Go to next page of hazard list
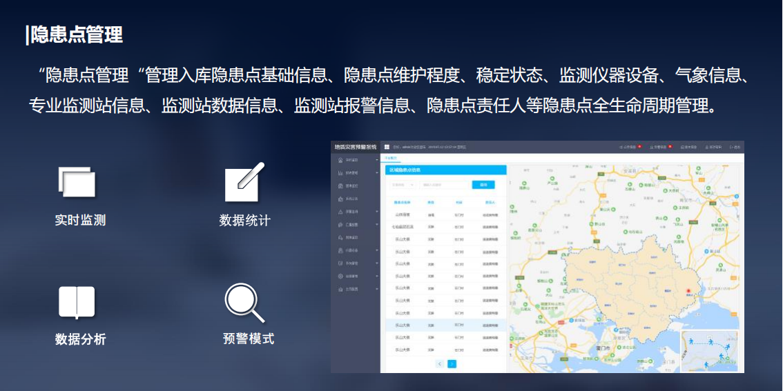 click(452, 363)
